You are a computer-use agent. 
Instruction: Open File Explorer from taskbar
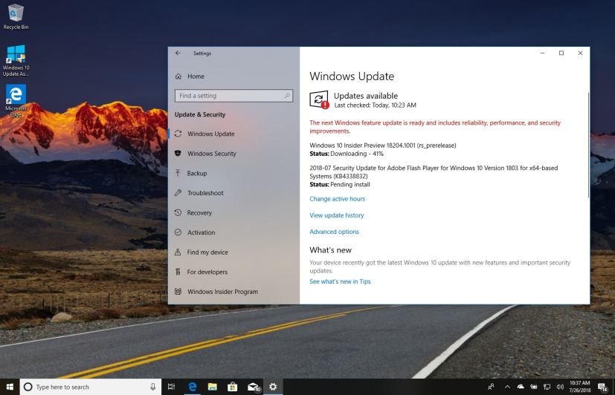pyautogui.click(x=212, y=387)
